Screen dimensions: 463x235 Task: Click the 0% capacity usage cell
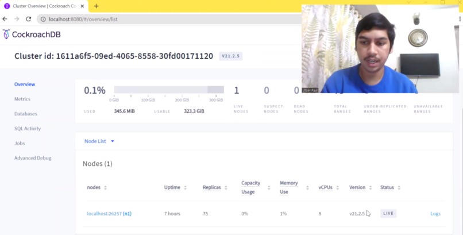tap(245, 213)
